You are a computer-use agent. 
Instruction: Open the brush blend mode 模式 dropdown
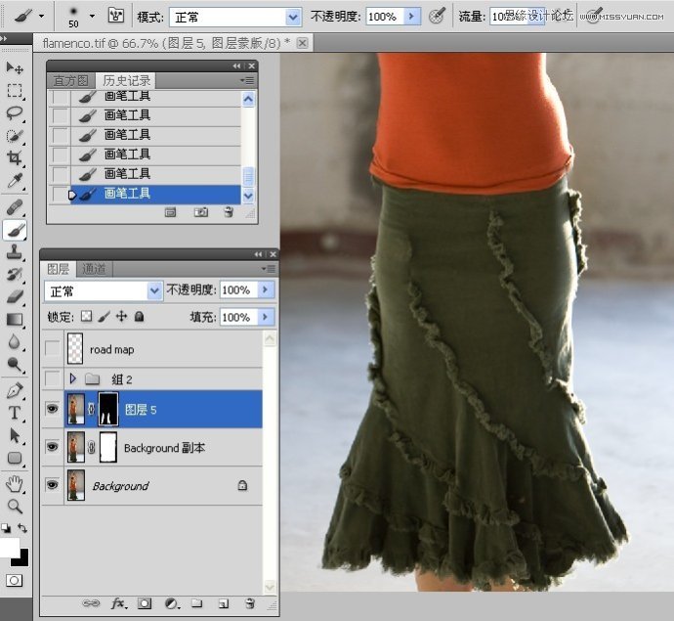click(x=293, y=17)
